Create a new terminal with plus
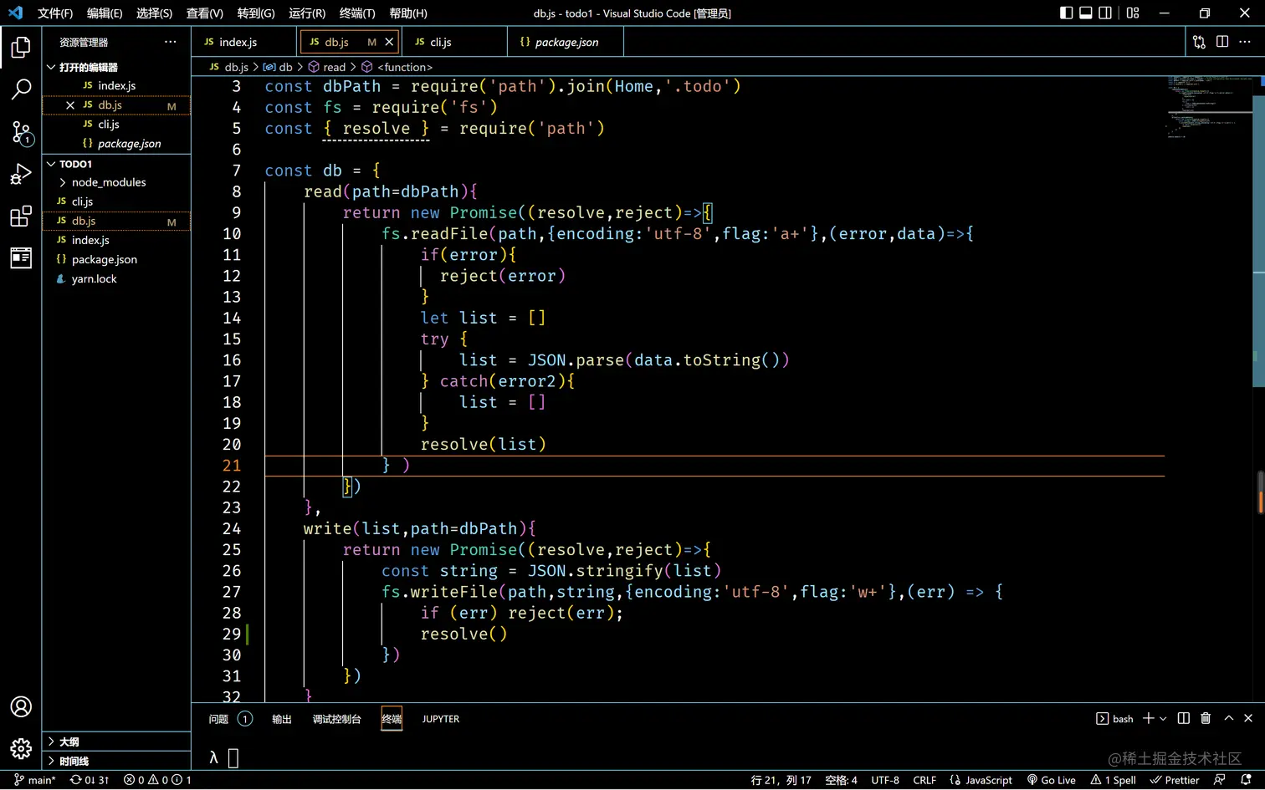 (1149, 718)
